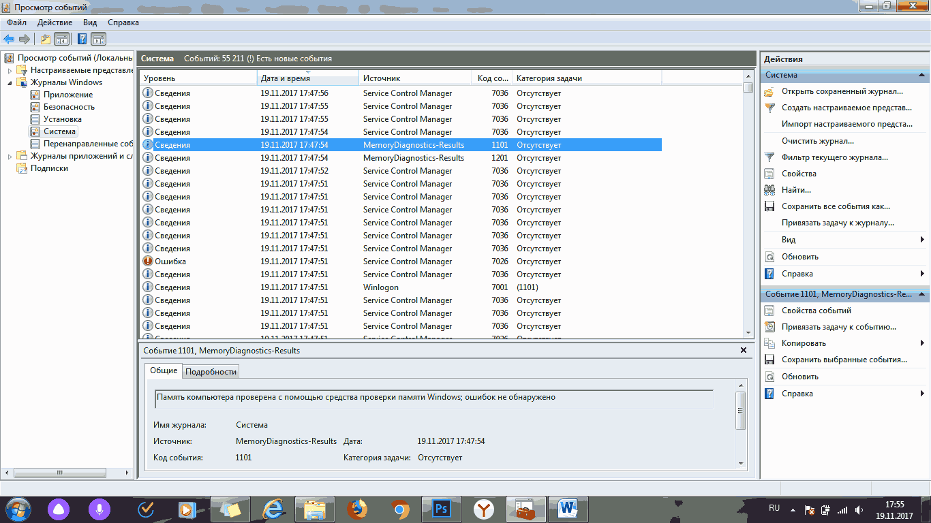931x523 pixels.
Task: Sort by the 'Дата и время' column header
Action: coord(307,78)
